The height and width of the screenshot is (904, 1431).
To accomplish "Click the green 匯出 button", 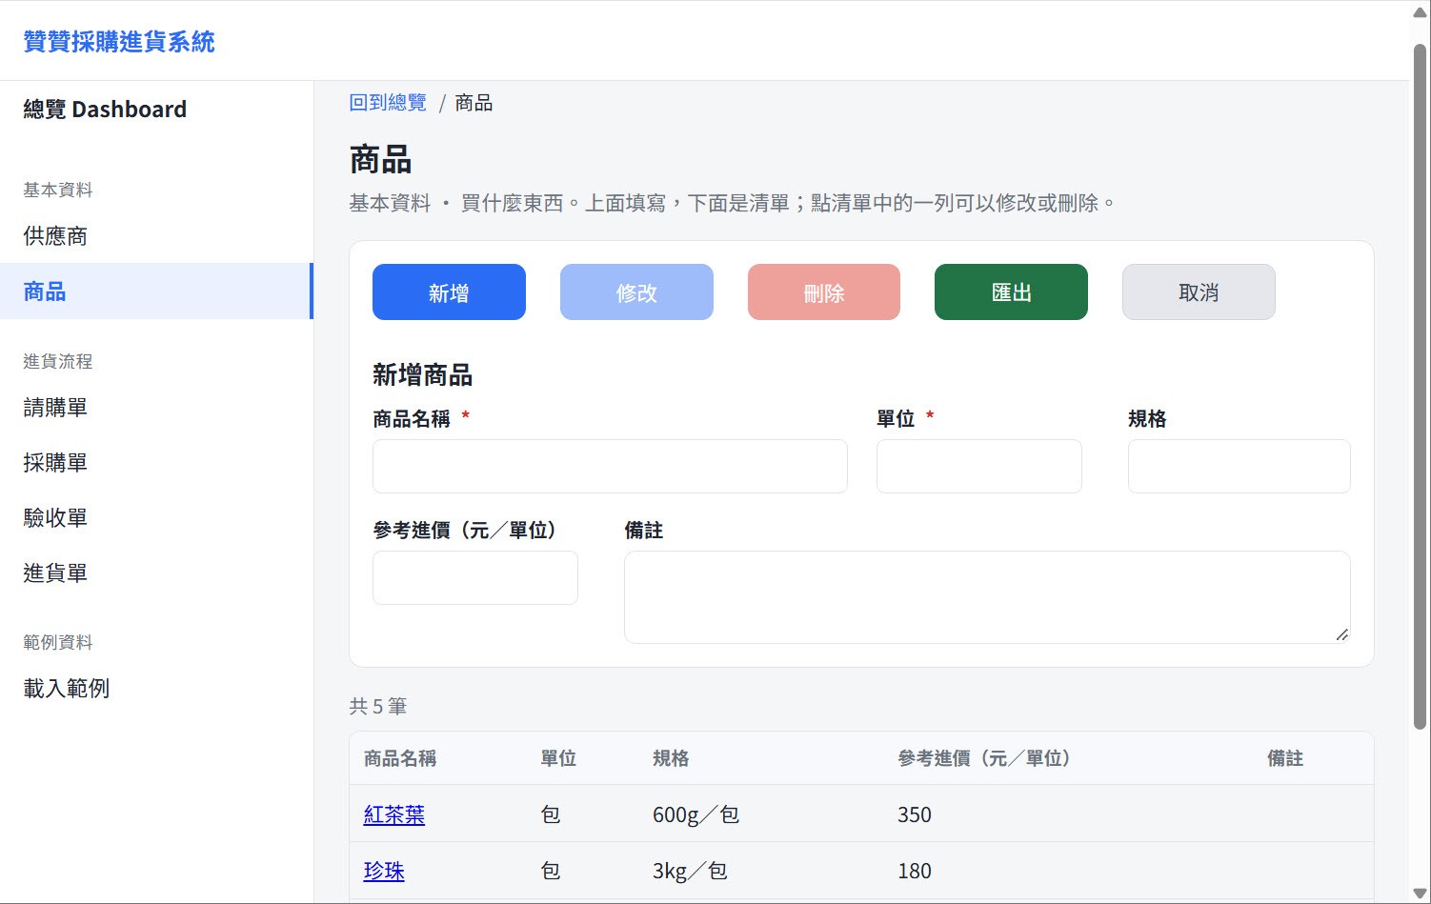I will click(x=1011, y=292).
